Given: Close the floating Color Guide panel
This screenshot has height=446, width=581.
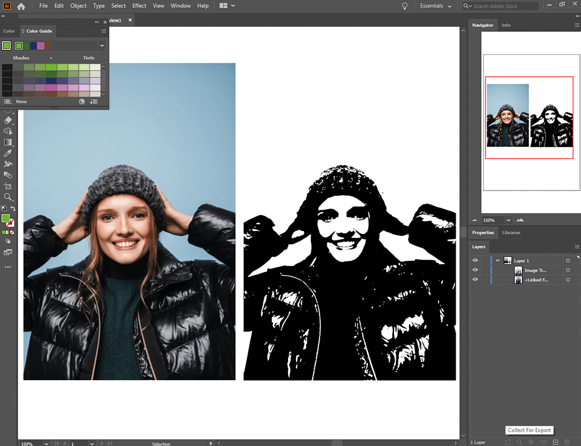Looking at the screenshot, I should pyautogui.click(x=105, y=22).
